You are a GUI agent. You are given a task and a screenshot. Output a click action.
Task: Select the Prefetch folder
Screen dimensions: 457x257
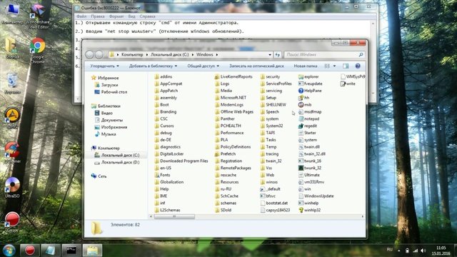225,154
